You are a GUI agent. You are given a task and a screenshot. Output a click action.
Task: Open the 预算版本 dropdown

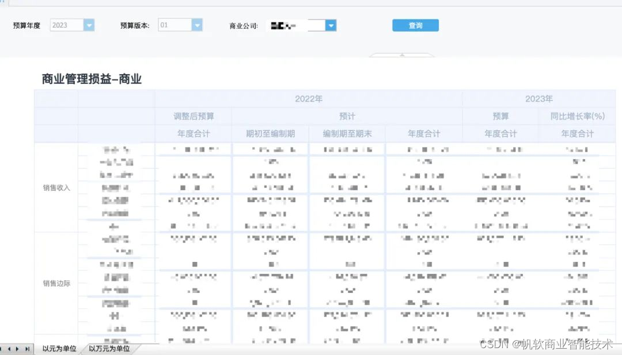point(197,25)
